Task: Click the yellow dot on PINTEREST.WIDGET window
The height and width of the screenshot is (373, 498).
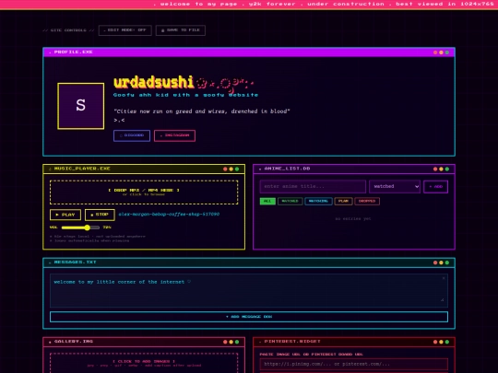Action: (x=441, y=342)
